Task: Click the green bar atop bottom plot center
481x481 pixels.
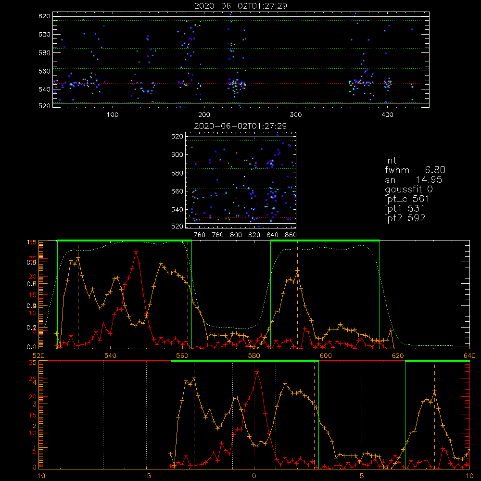Action: [x=245, y=361]
